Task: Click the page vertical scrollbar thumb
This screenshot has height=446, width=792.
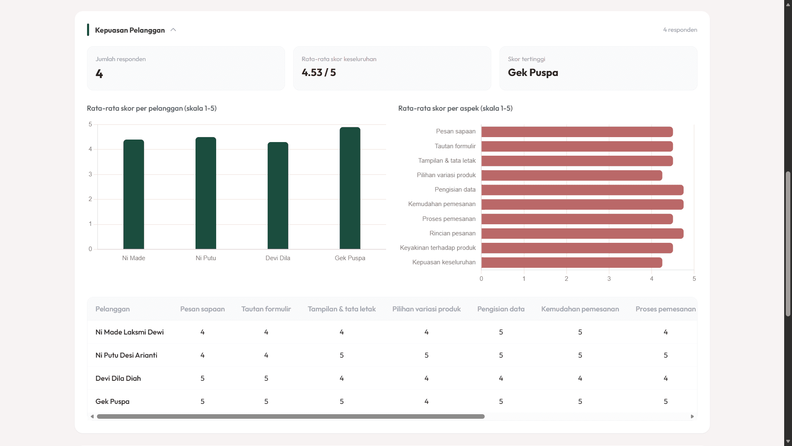Action: point(788,244)
